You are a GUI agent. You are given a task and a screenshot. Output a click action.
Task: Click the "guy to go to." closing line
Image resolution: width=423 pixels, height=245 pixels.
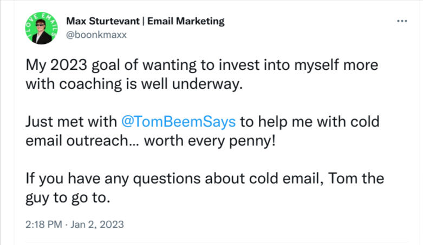point(68,198)
